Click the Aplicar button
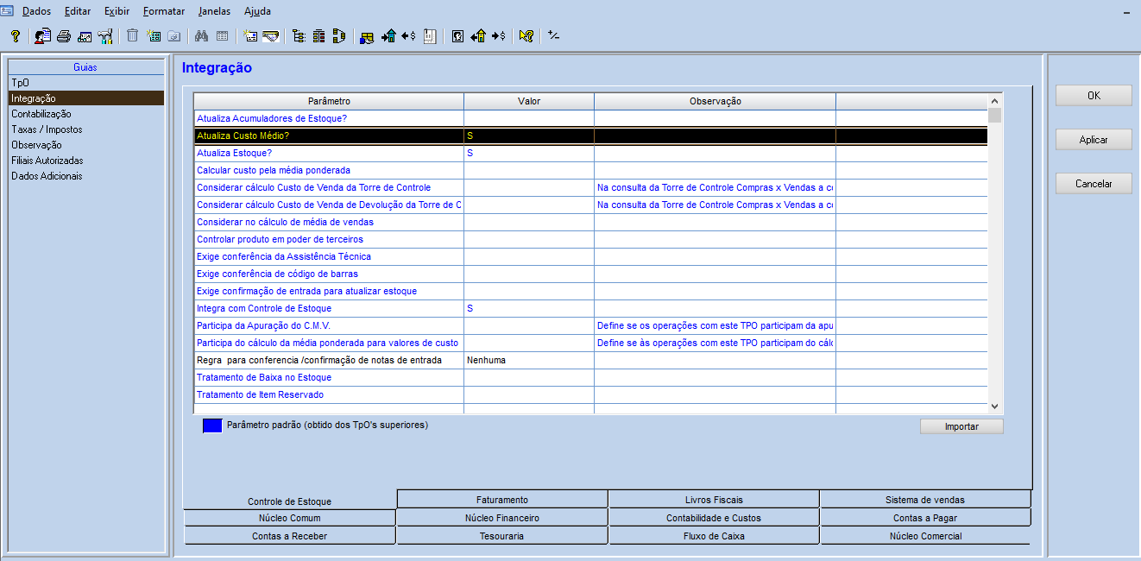Viewport: 1141px width, 561px height. [1093, 140]
